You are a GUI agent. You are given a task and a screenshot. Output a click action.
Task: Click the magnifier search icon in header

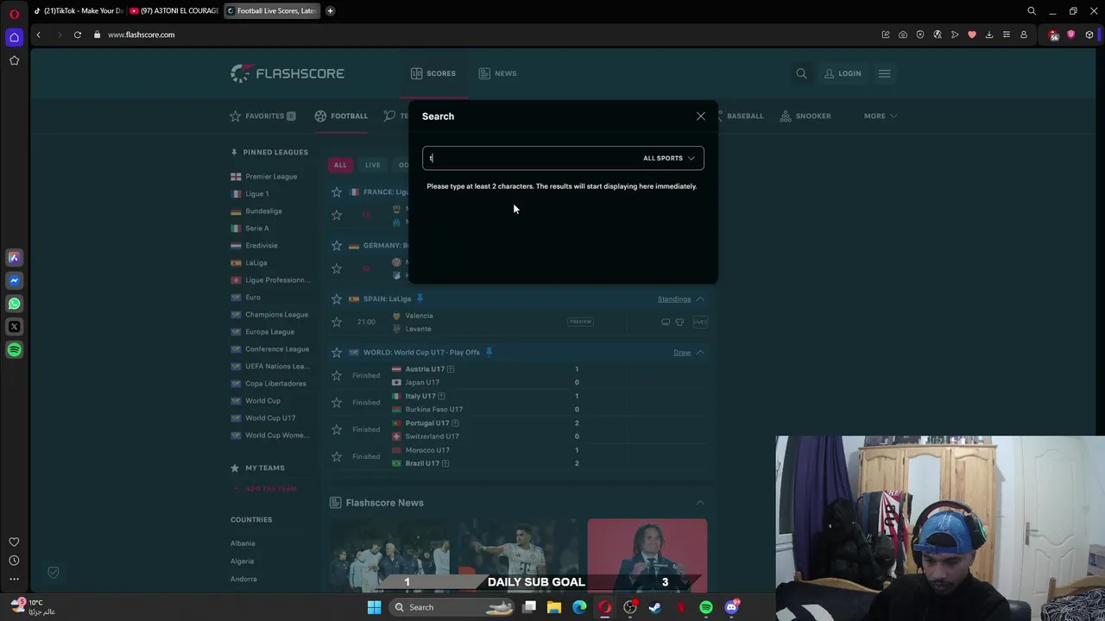(x=801, y=73)
